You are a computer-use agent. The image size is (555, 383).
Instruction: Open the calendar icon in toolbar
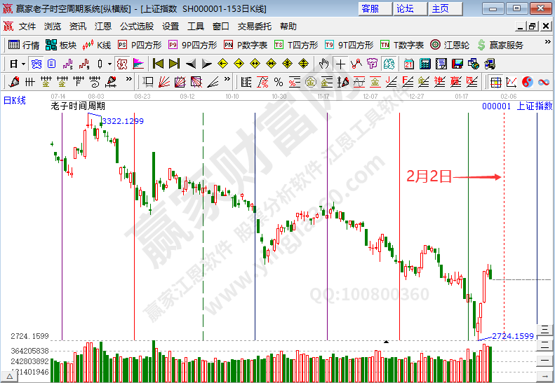coord(409,64)
